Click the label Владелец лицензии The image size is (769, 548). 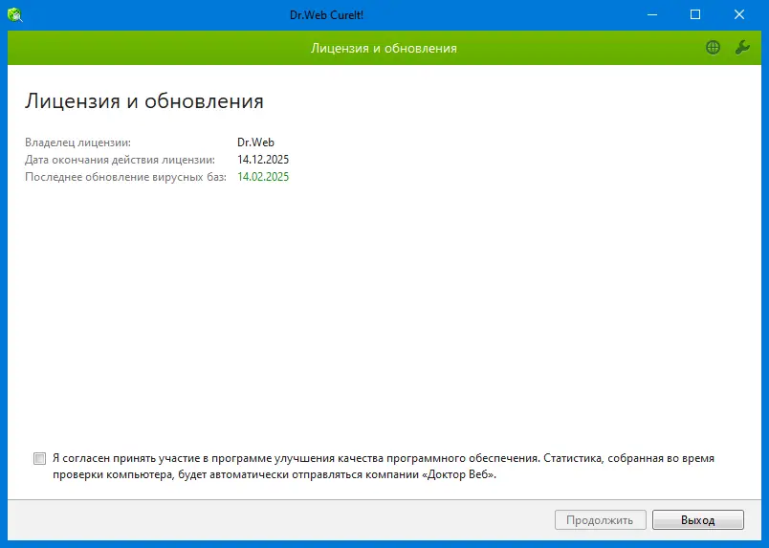(x=78, y=142)
